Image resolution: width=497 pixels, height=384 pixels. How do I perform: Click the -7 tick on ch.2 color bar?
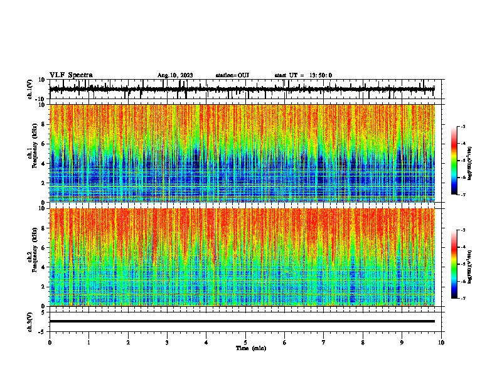coord(462,298)
